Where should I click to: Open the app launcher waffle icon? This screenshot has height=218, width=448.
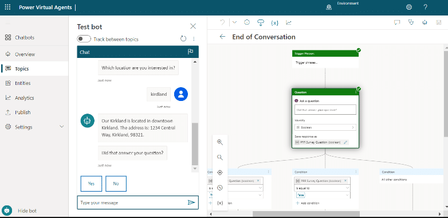click(x=7, y=7)
